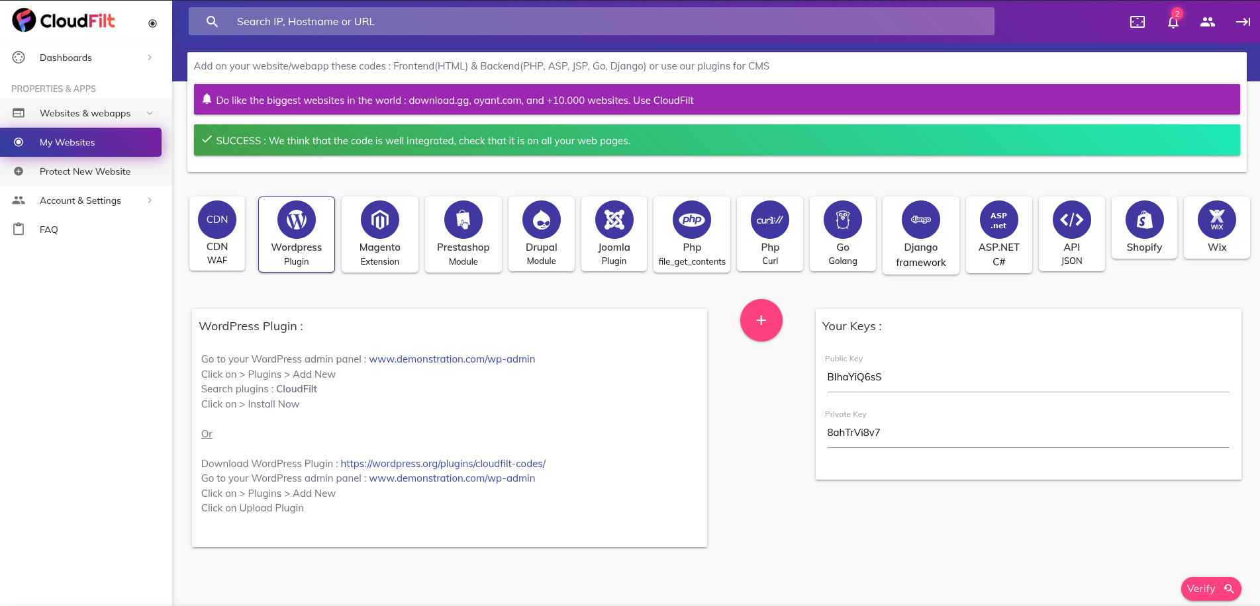The image size is (1260, 606).
Task: Pick the Django framework integration
Action: (x=920, y=220)
